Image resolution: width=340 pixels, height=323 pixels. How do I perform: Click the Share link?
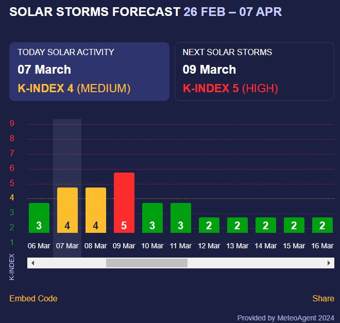coord(323,298)
